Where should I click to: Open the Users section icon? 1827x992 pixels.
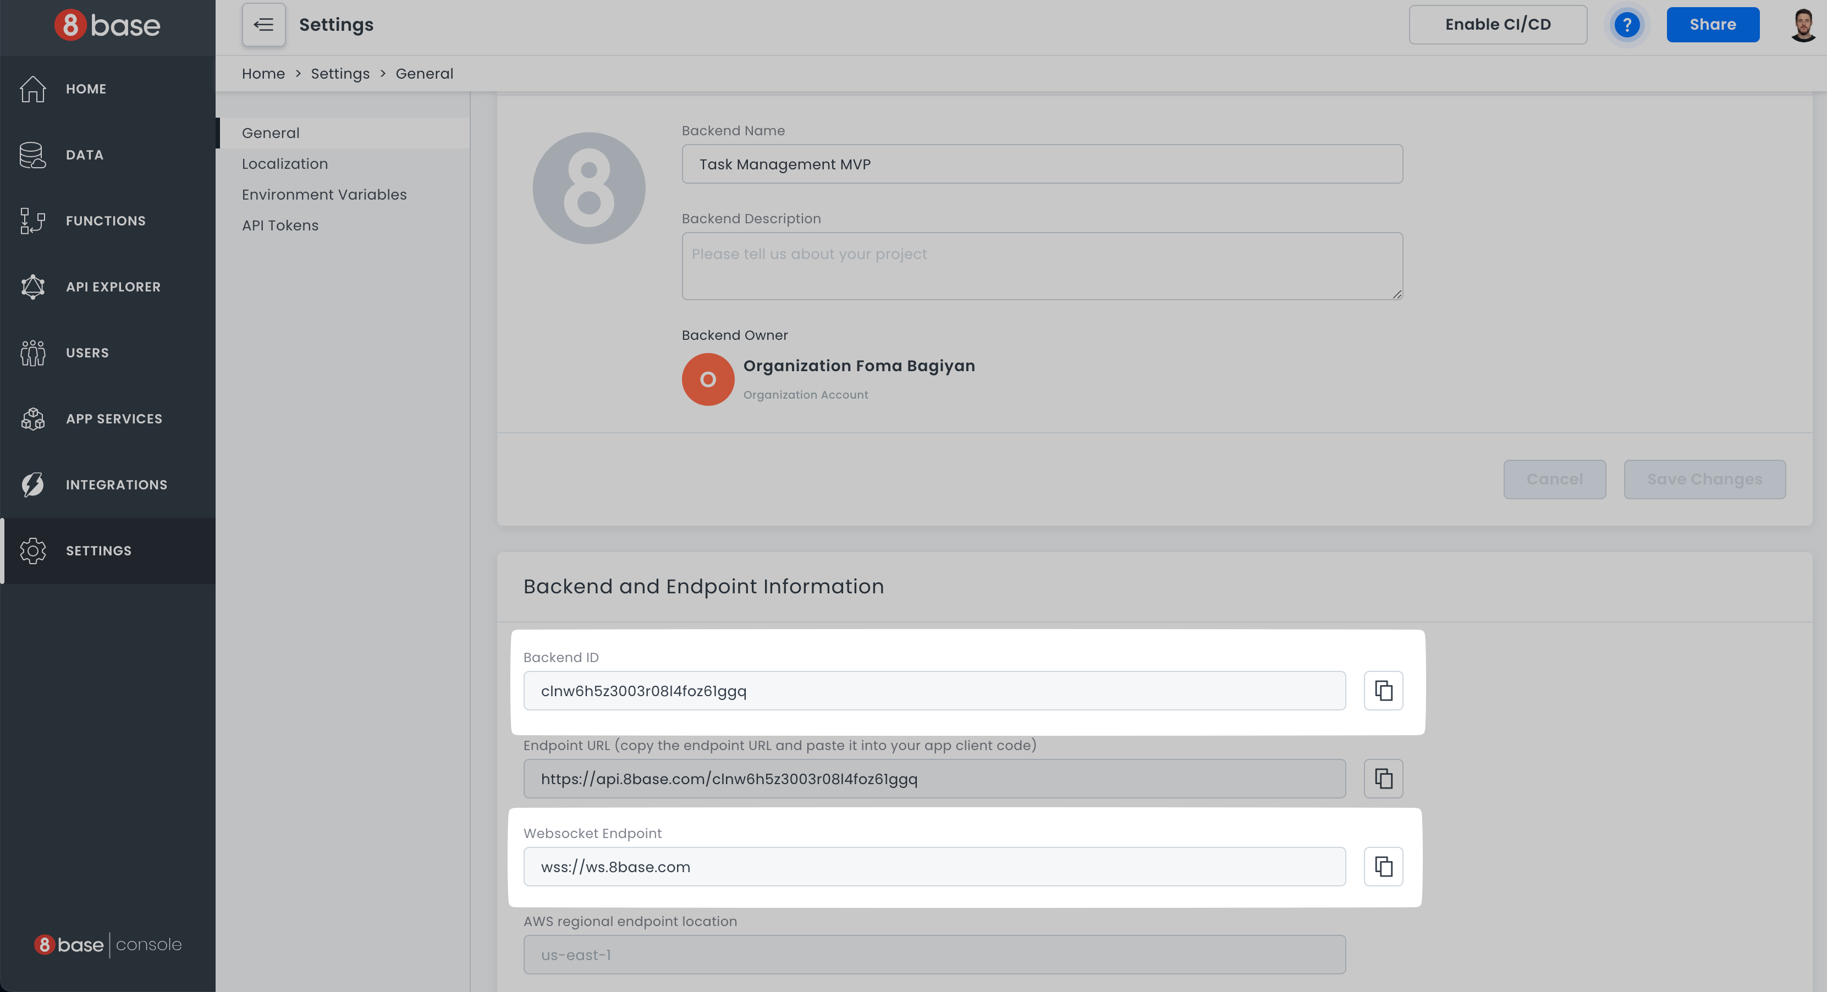(x=32, y=352)
